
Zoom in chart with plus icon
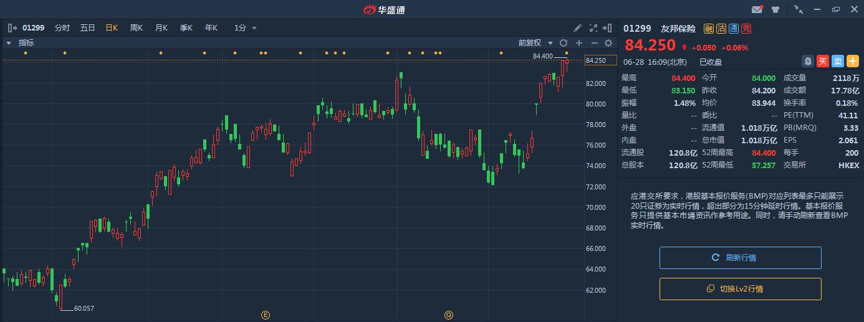coord(579,43)
